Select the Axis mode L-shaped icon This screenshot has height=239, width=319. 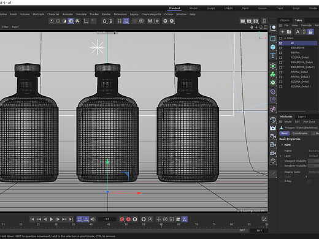coord(86,21)
